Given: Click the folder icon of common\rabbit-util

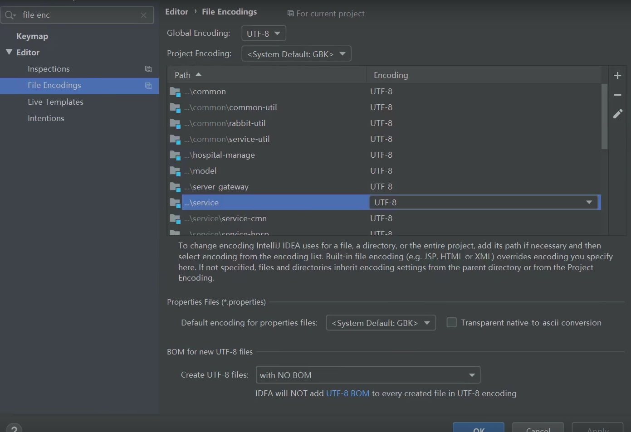Looking at the screenshot, I should (175, 123).
